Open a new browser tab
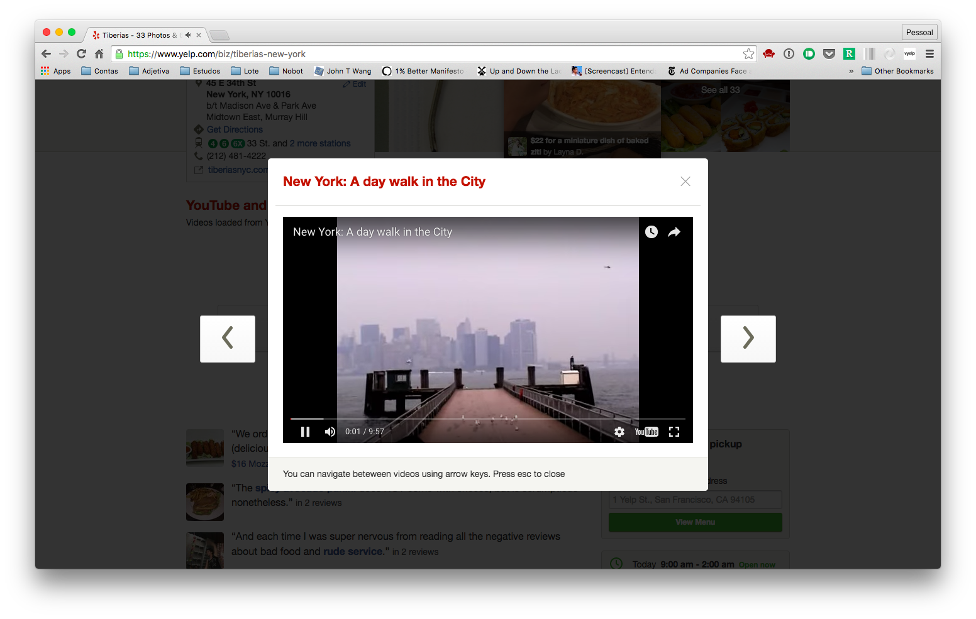This screenshot has width=976, height=619. point(219,35)
